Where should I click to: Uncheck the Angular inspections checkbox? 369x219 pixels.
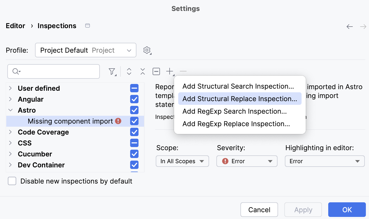tap(134, 99)
